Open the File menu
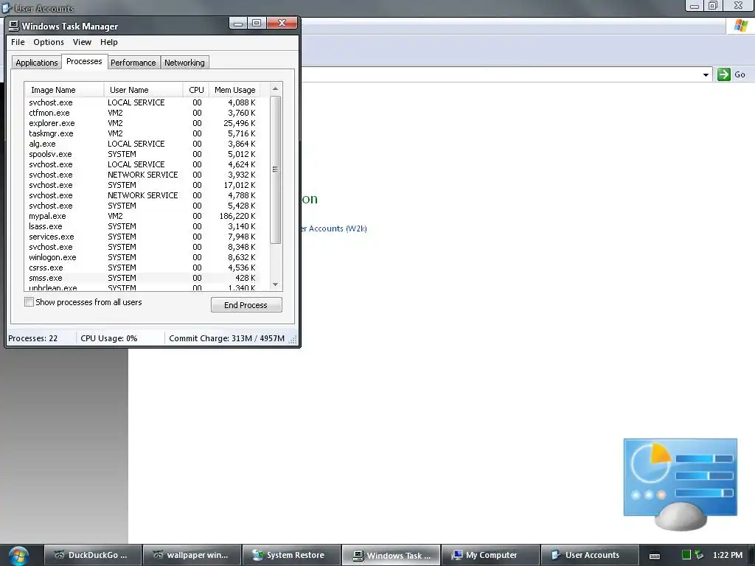 tap(18, 42)
